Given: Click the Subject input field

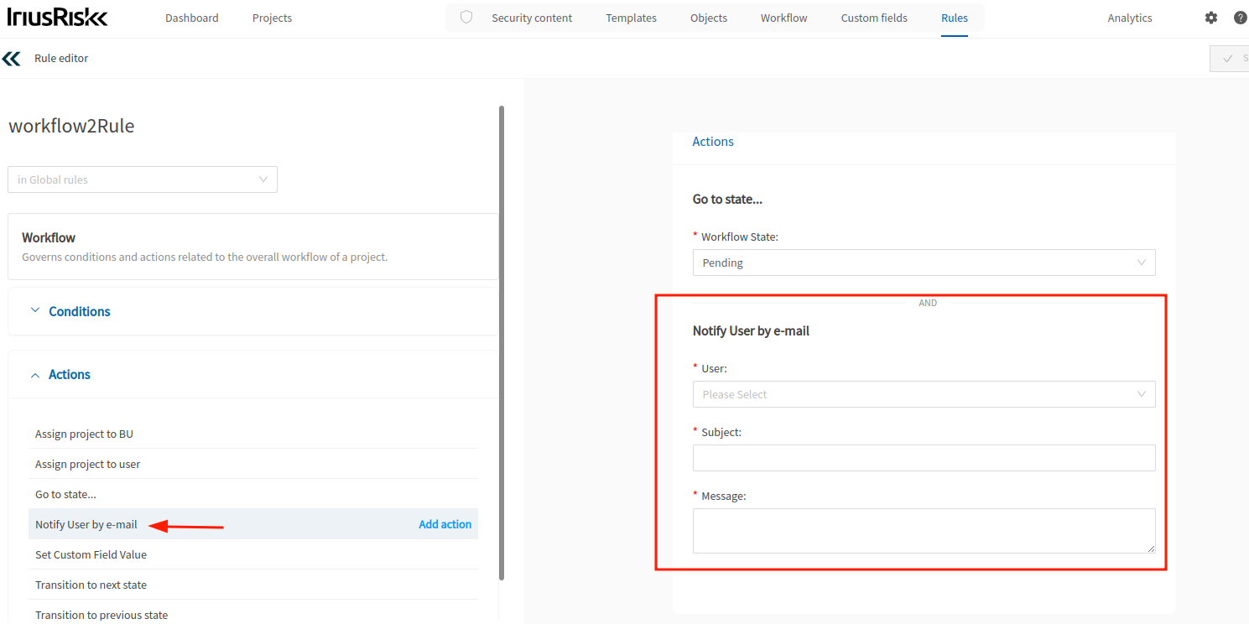Looking at the screenshot, I should coord(924,458).
